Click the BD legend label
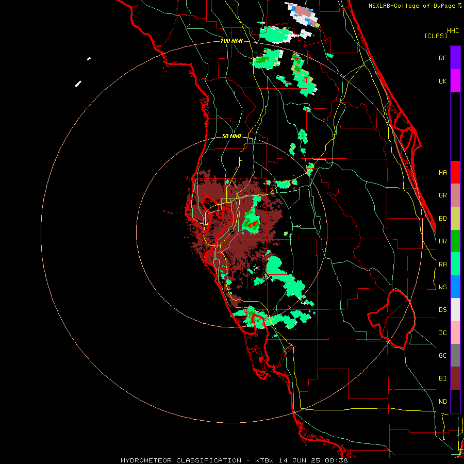The width and height of the screenshot is (464, 464). (442, 219)
